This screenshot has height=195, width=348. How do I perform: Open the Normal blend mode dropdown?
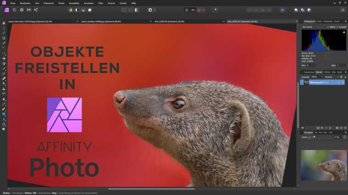pyautogui.click(x=332, y=77)
